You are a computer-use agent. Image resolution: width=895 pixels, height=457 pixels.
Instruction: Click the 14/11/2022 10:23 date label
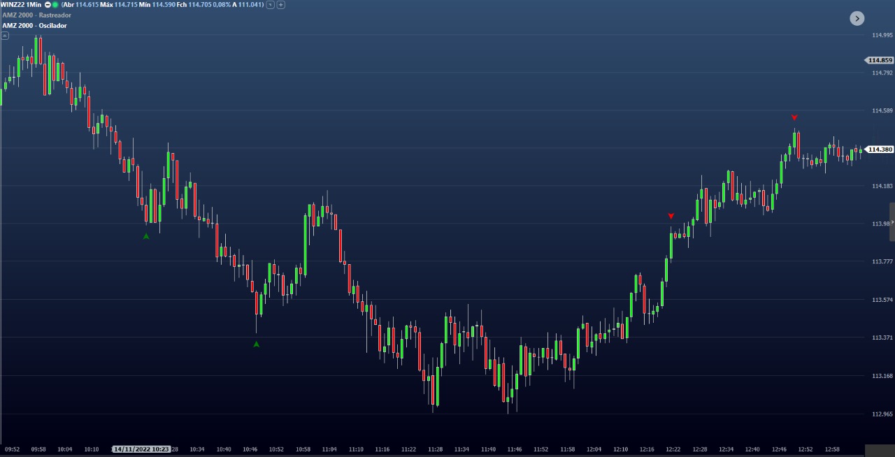[141, 449]
